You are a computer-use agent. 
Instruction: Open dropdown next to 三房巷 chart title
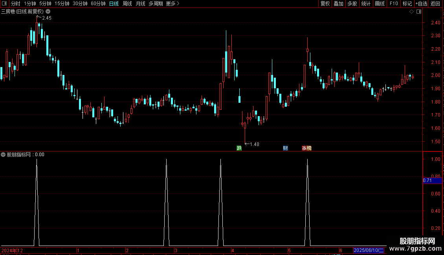pyautogui.click(x=48, y=12)
